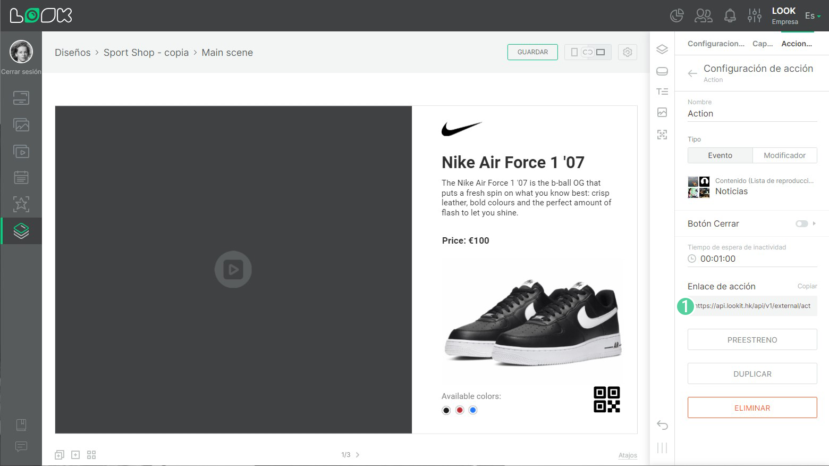Click the DUPLICAR button
Viewport: 829px width, 466px height.
pyautogui.click(x=752, y=373)
